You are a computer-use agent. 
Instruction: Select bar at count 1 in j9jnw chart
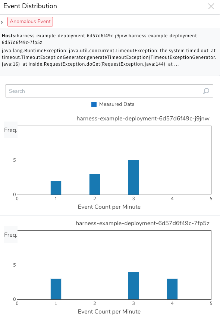(x=56, y=188)
